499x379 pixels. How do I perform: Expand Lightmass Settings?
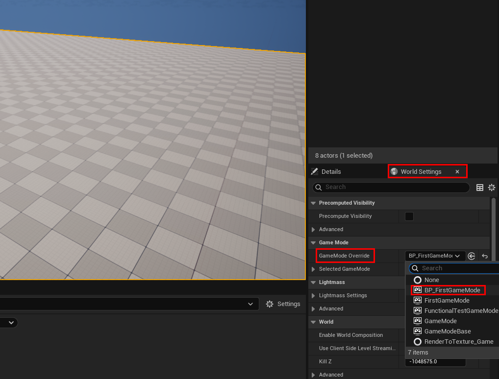coord(313,296)
